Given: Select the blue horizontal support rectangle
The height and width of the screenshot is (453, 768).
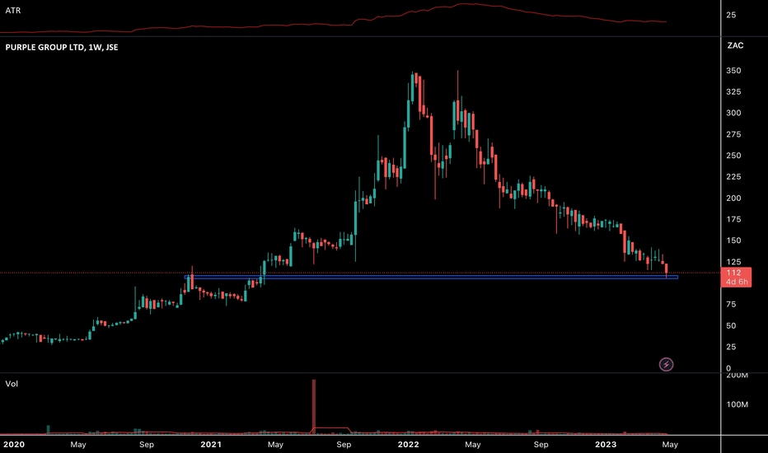Looking at the screenshot, I should (431, 278).
